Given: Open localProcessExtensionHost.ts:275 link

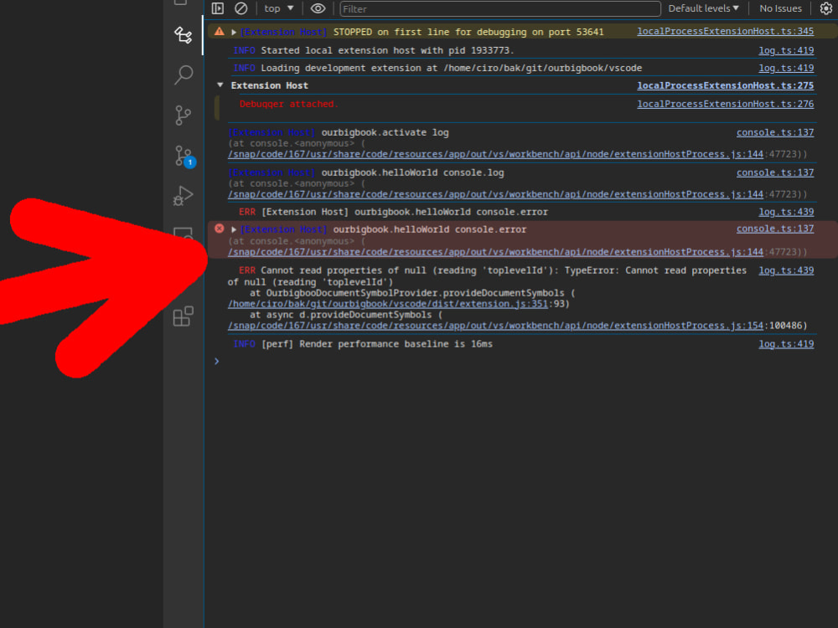Looking at the screenshot, I should coord(725,85).
